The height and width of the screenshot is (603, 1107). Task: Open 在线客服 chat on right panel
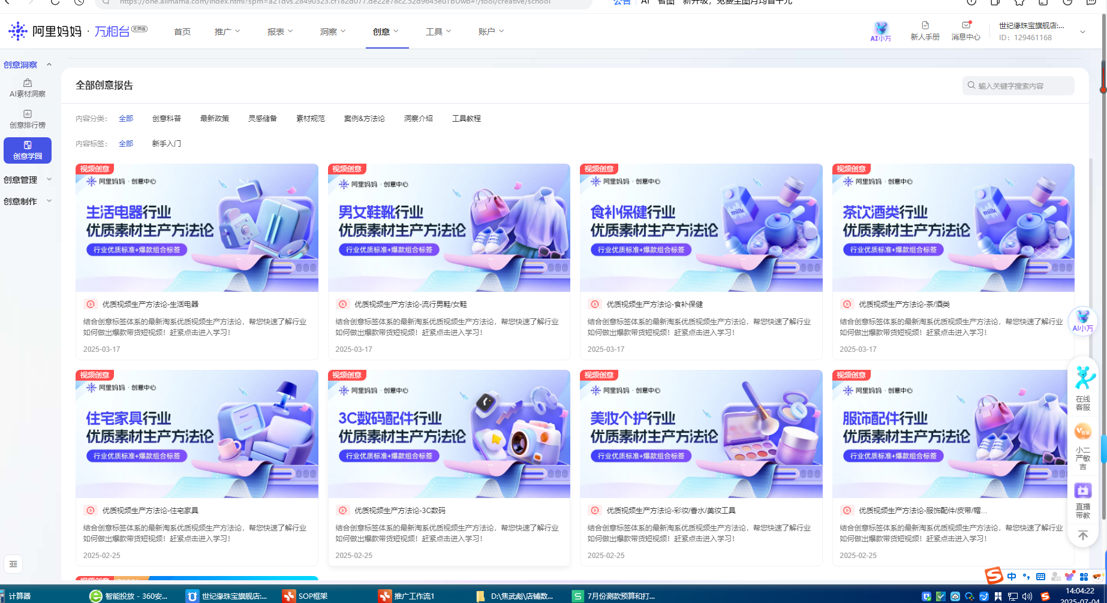point(1083,388)
